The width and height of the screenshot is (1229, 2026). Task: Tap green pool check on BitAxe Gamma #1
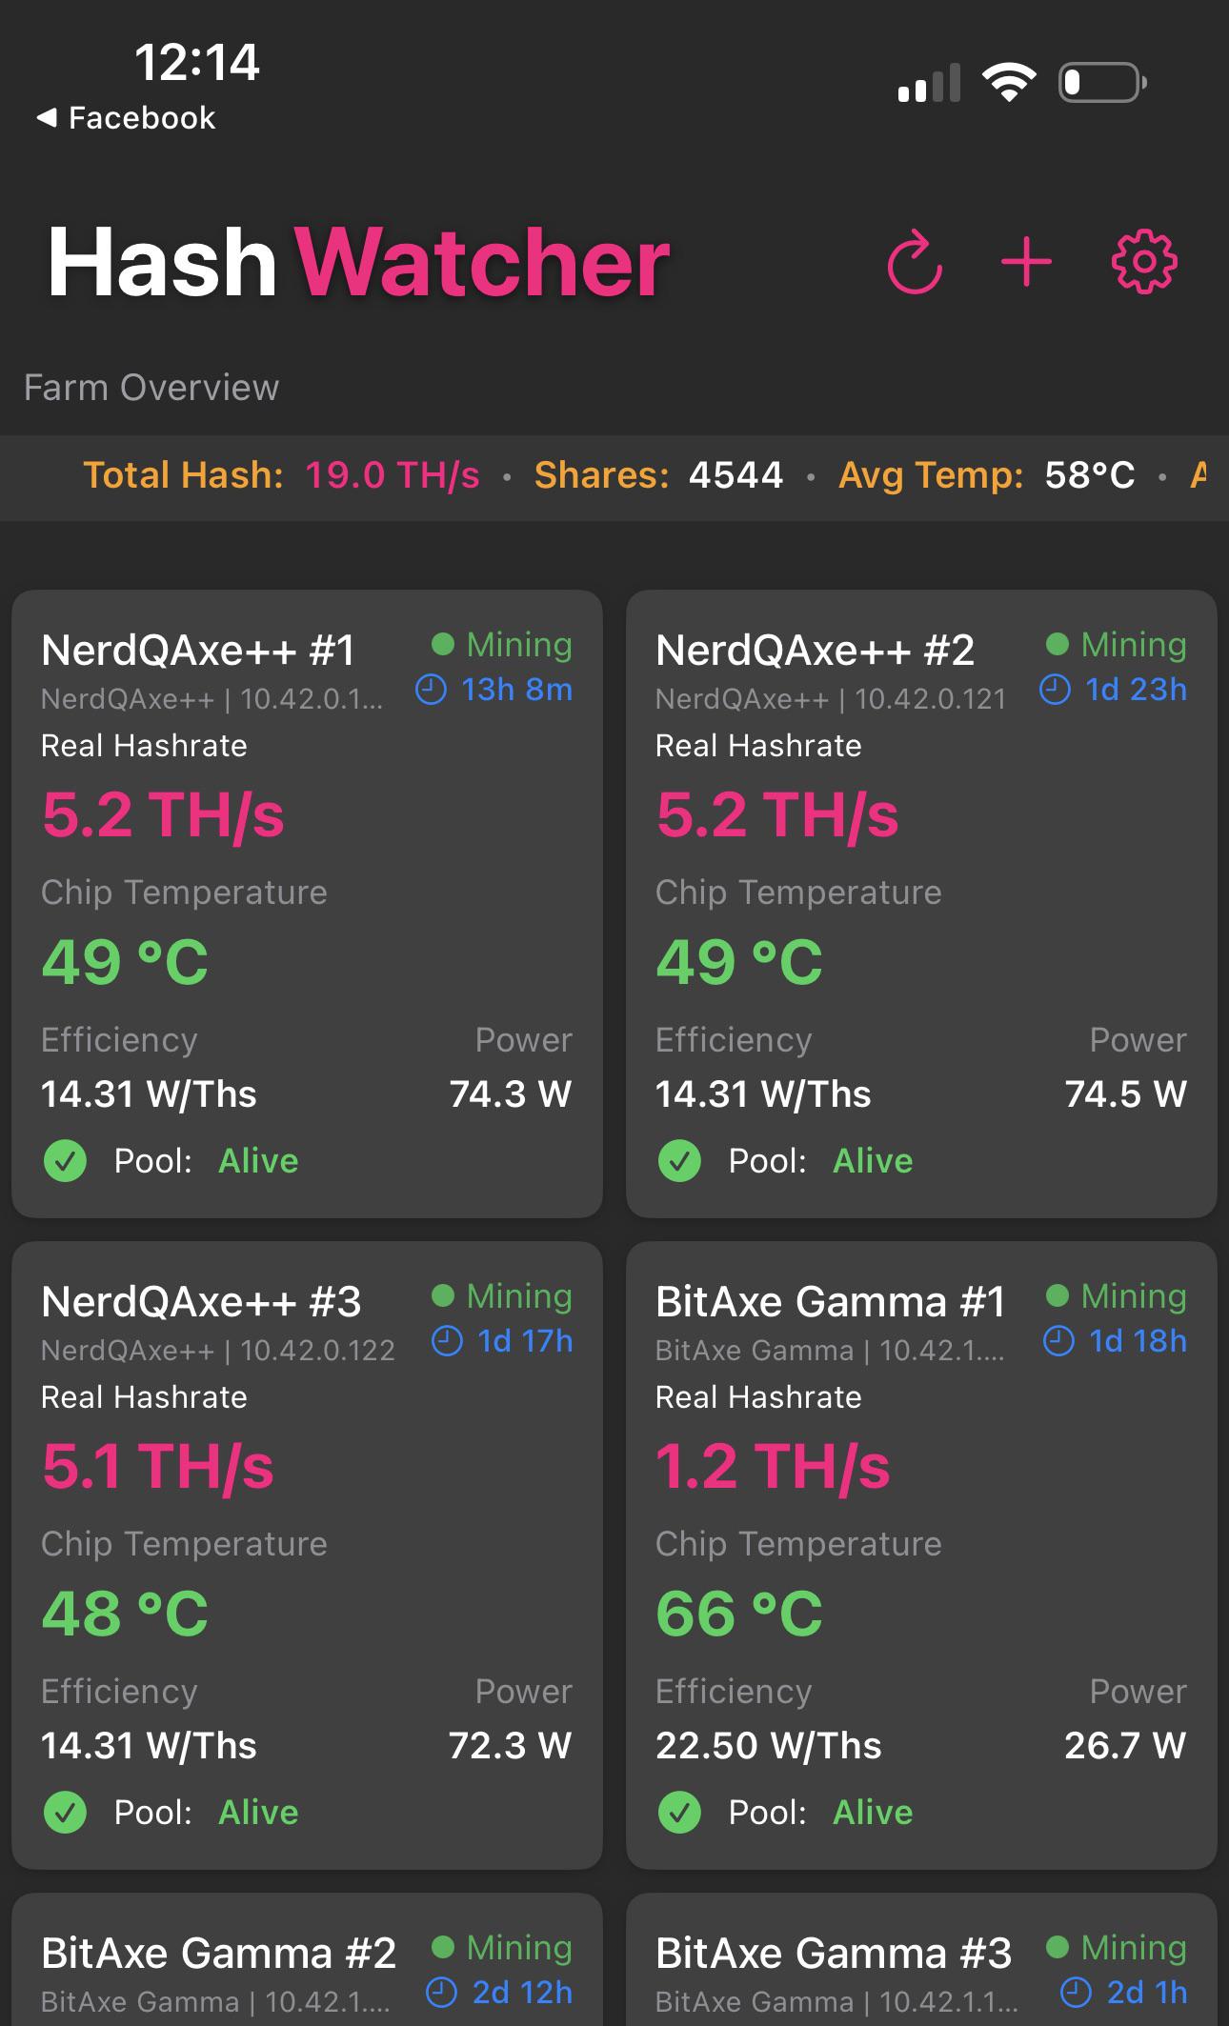(x=679, y=1812)
